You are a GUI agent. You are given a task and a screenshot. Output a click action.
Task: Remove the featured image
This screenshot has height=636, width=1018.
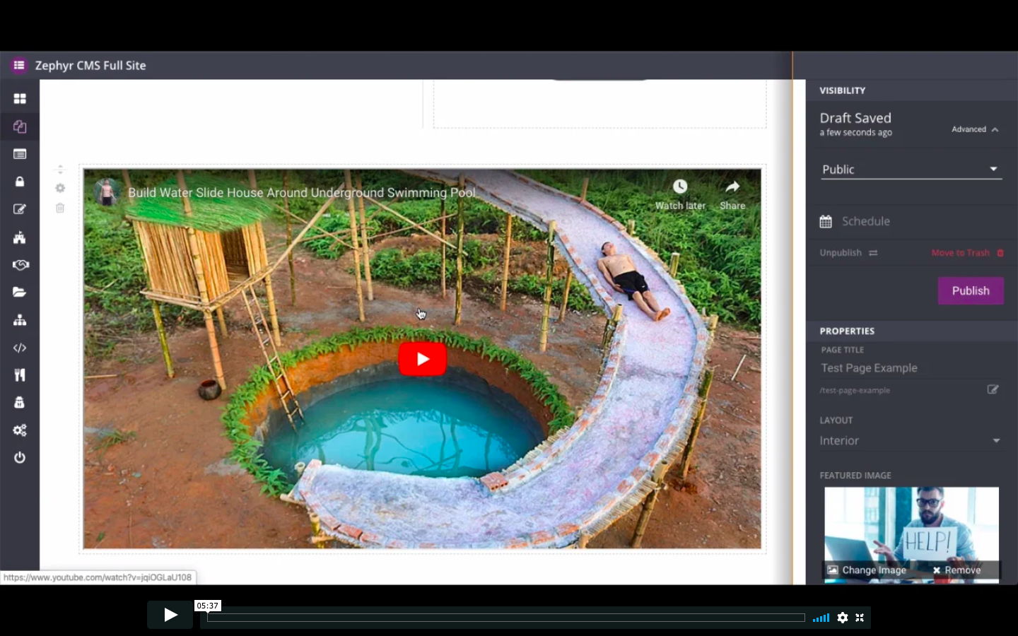[956, 570]
